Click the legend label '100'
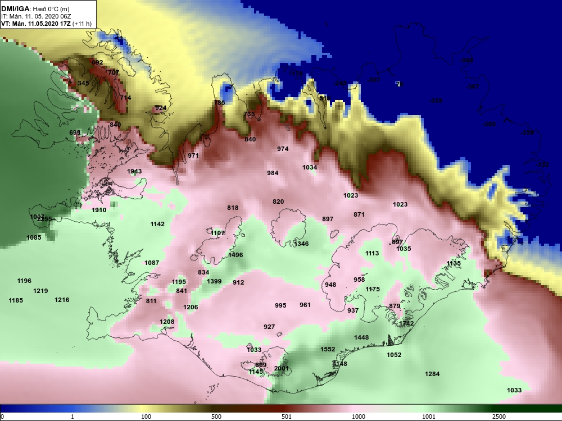The height and width of the screenshot is (421, 562). 146,417
